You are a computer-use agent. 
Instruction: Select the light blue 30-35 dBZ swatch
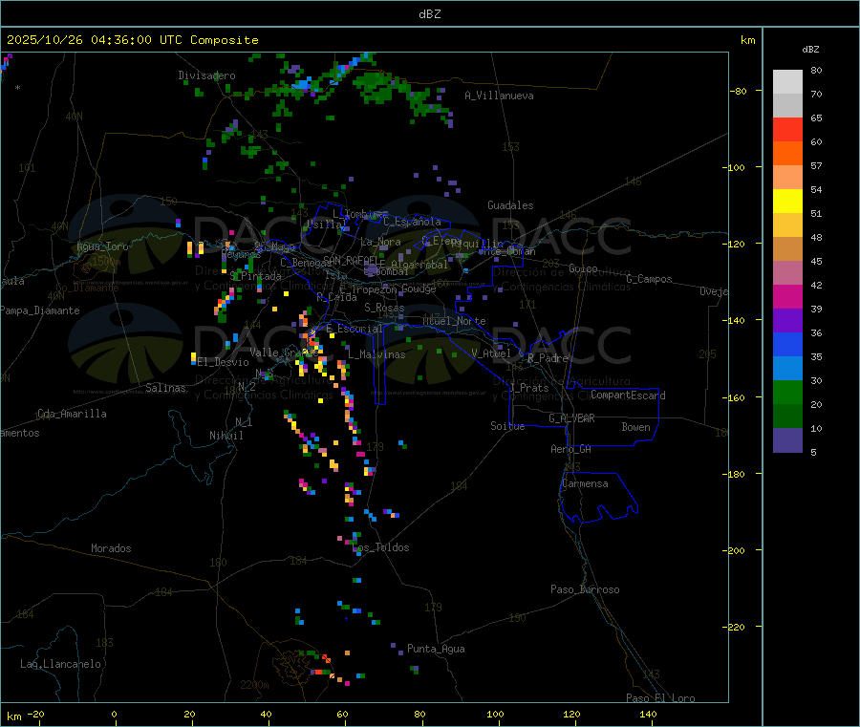(x=787, y=369)
